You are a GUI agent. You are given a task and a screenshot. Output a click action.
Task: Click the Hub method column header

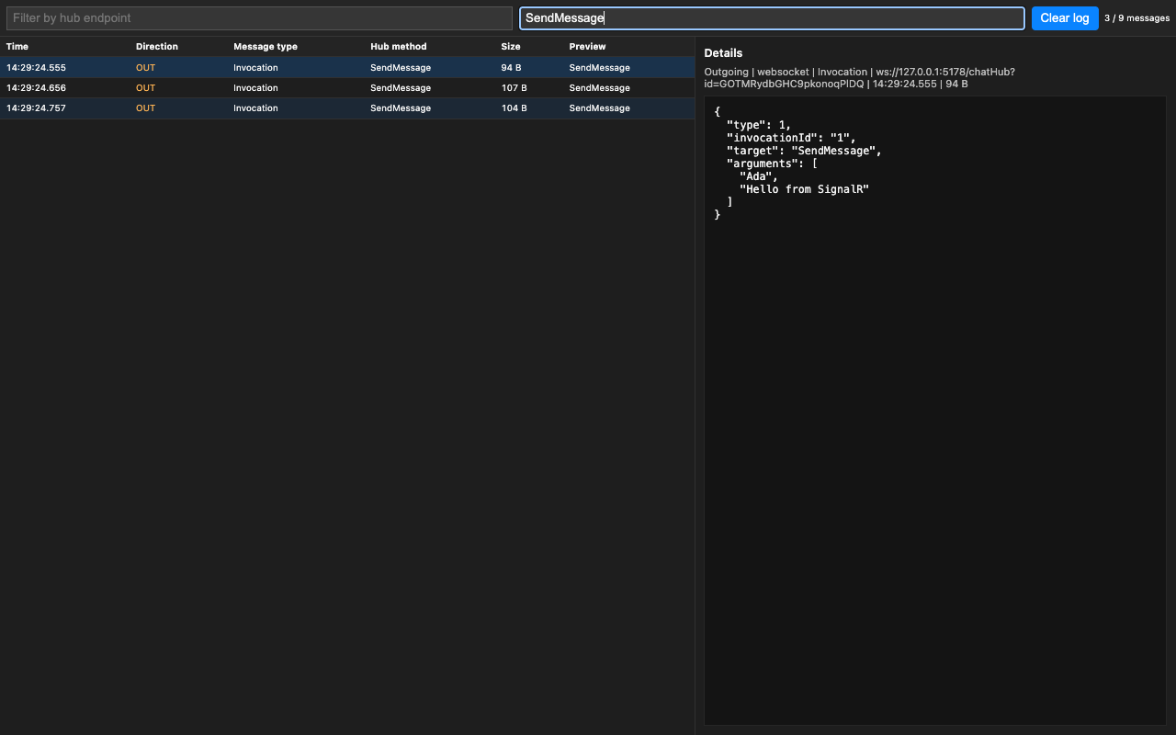click(399, 47)
